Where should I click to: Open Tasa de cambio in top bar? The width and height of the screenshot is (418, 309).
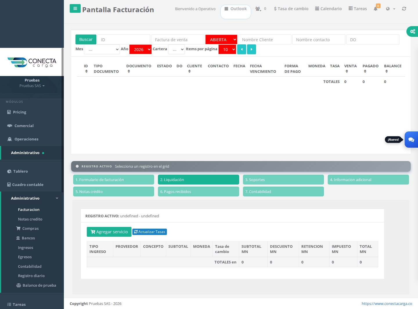click(x=291, y=9)
